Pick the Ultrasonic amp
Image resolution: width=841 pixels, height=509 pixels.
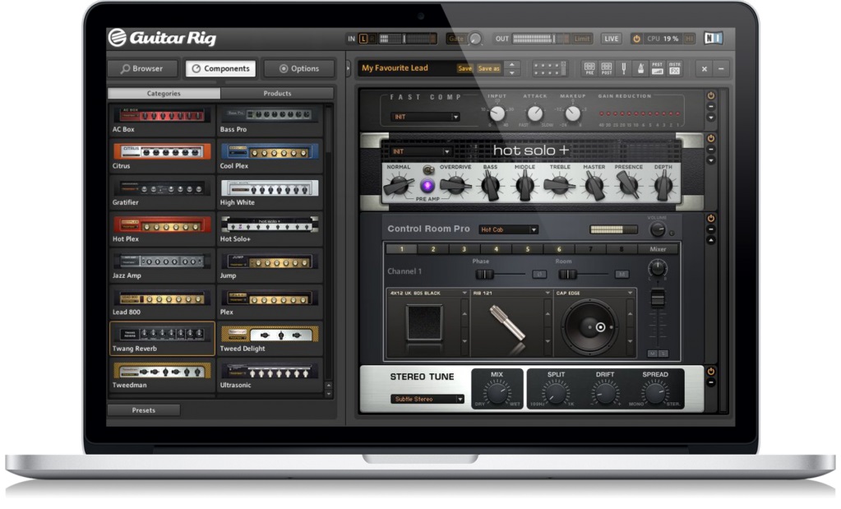point(270,376)
